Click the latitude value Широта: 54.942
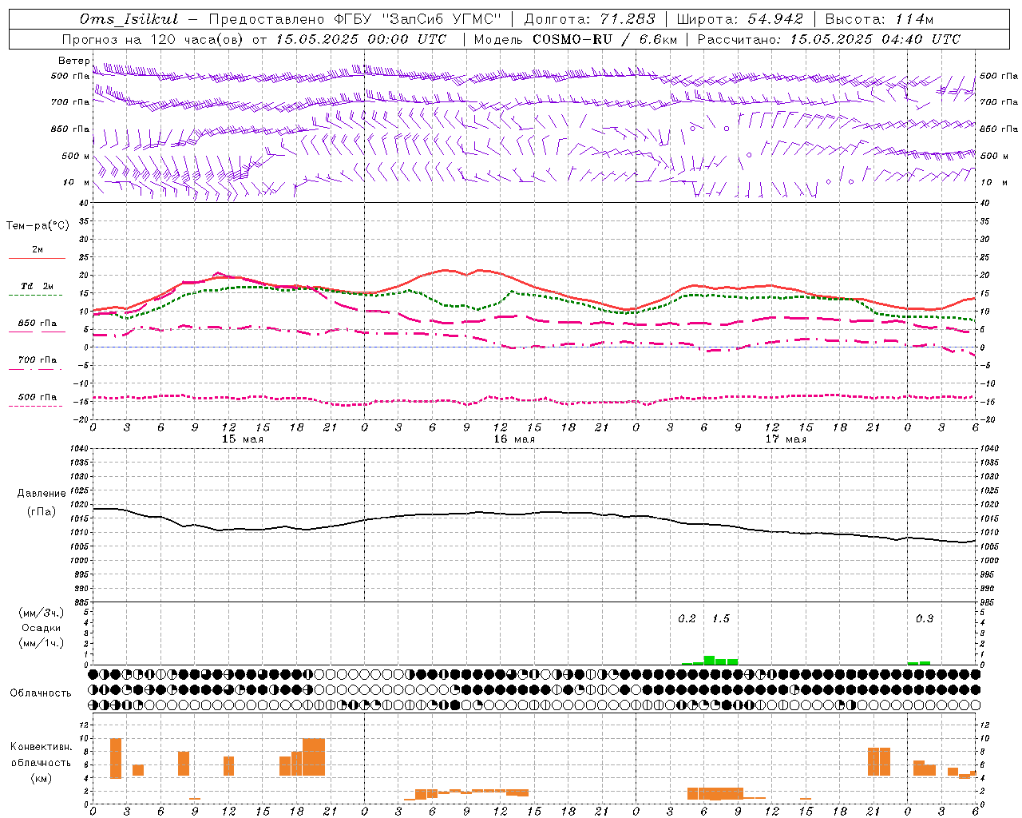The width and height of the screenshot is (1022, 818). click(x=739, y=19)
